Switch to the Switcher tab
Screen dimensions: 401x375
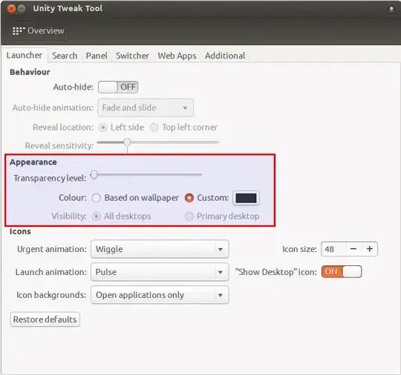point(132,56)
